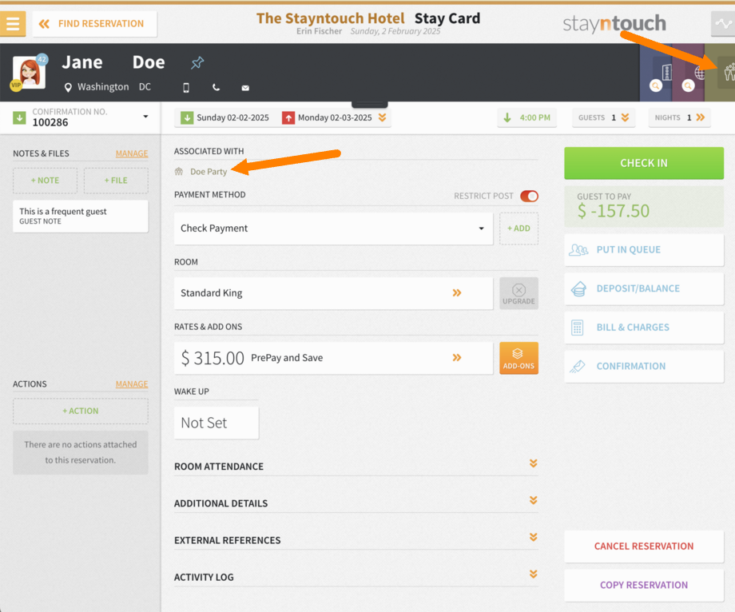This screenshot has height=612, width=735.
Task: Click the Upgrade room button
Action: tap(519, 293)
